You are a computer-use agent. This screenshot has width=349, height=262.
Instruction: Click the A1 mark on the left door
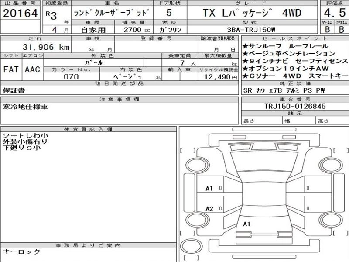click(209, 189)
